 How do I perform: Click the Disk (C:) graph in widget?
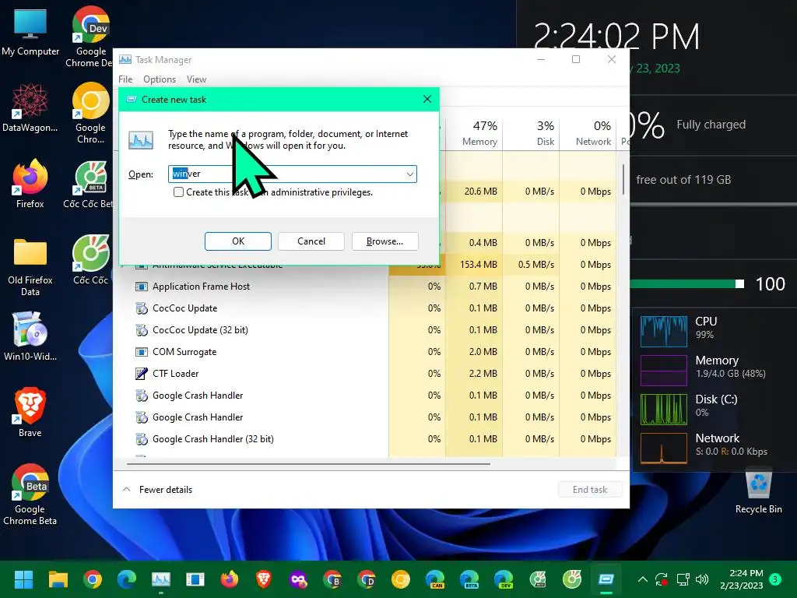tap(663, 410)
